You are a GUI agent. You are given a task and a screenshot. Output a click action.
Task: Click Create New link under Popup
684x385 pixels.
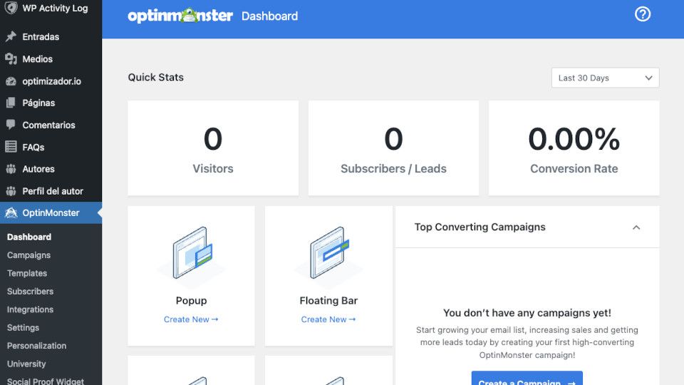click(191, 319)
